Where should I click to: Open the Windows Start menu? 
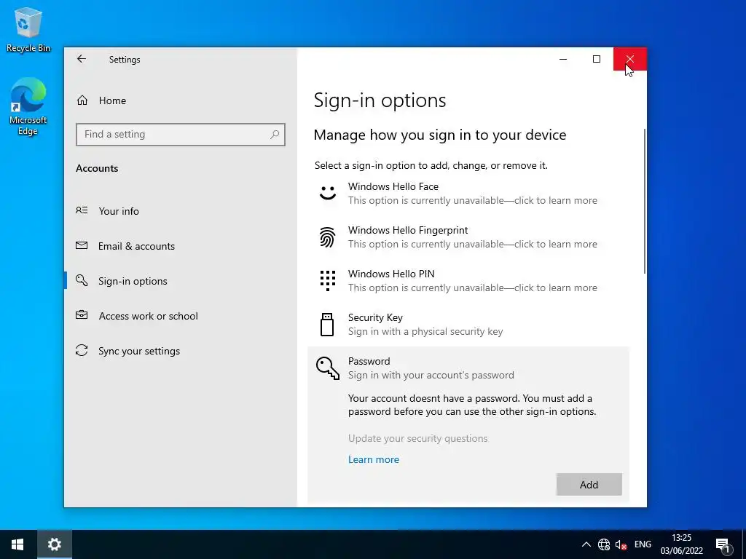pos(17,544)
